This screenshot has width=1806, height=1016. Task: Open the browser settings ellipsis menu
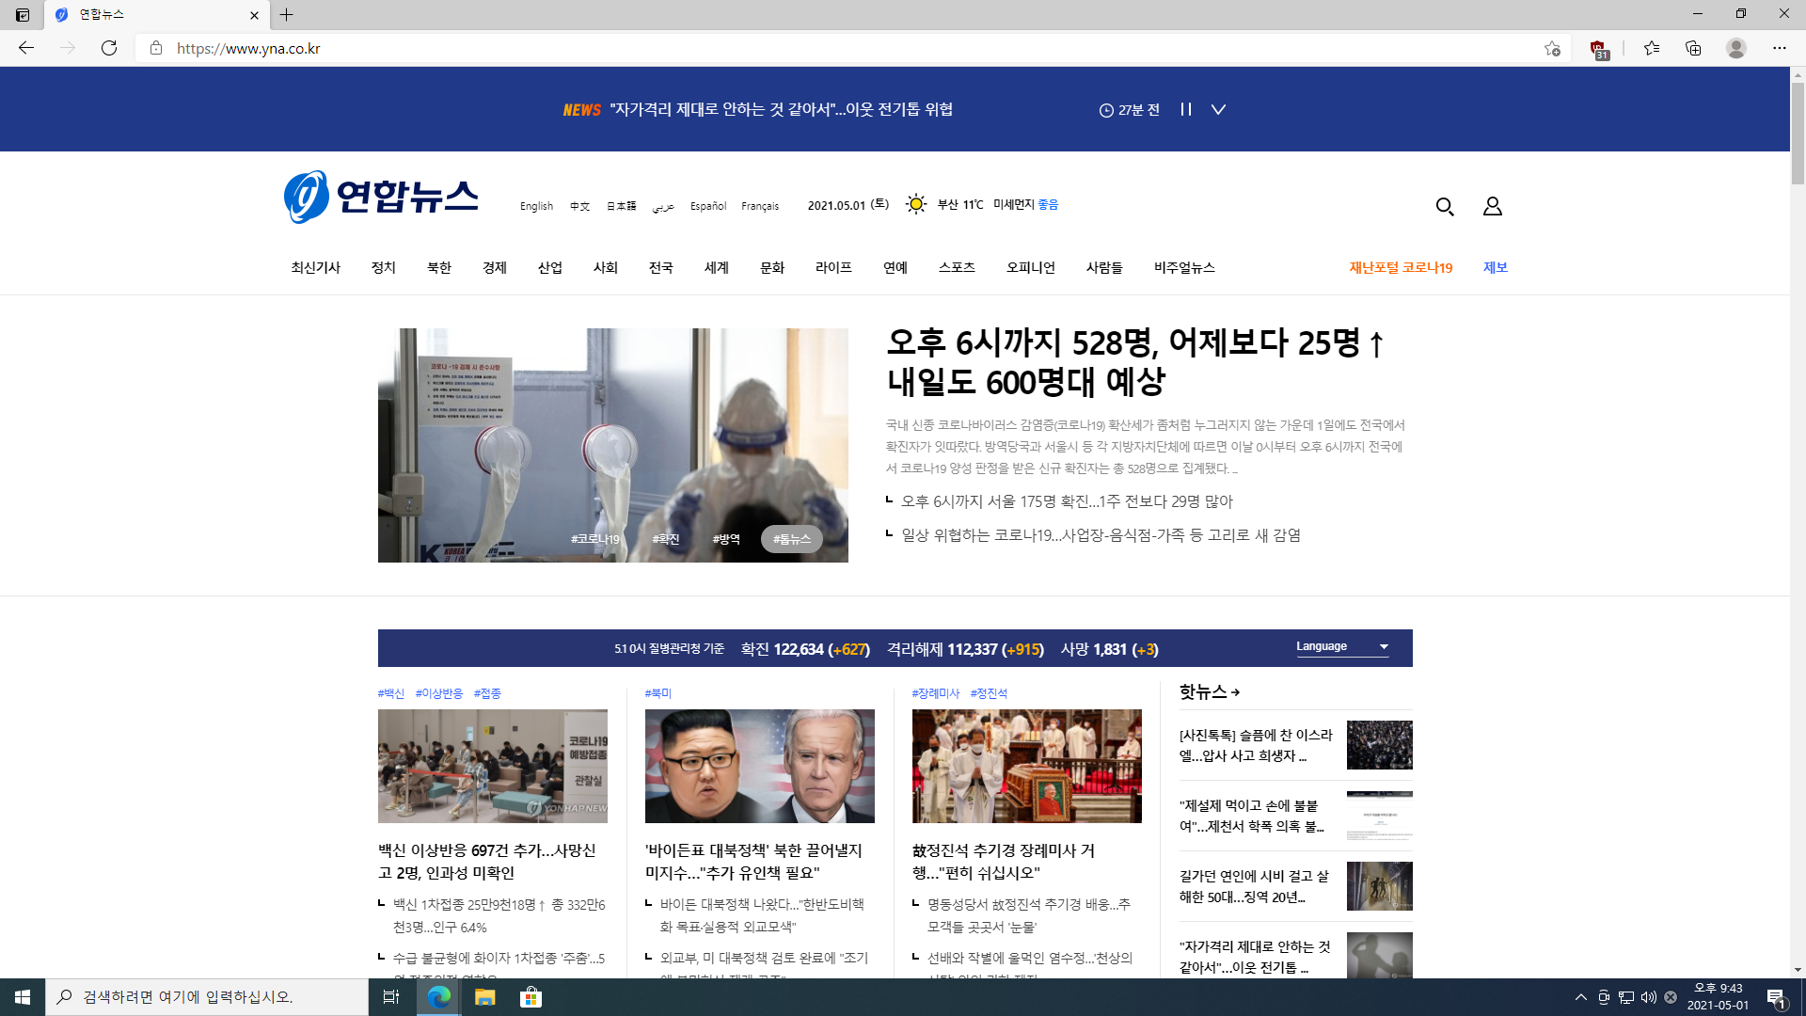pos(1780,48)
